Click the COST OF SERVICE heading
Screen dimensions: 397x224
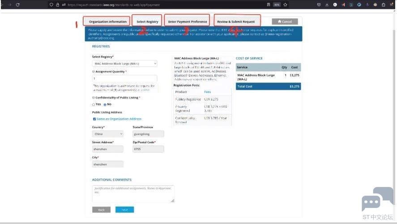pos(249,58)
